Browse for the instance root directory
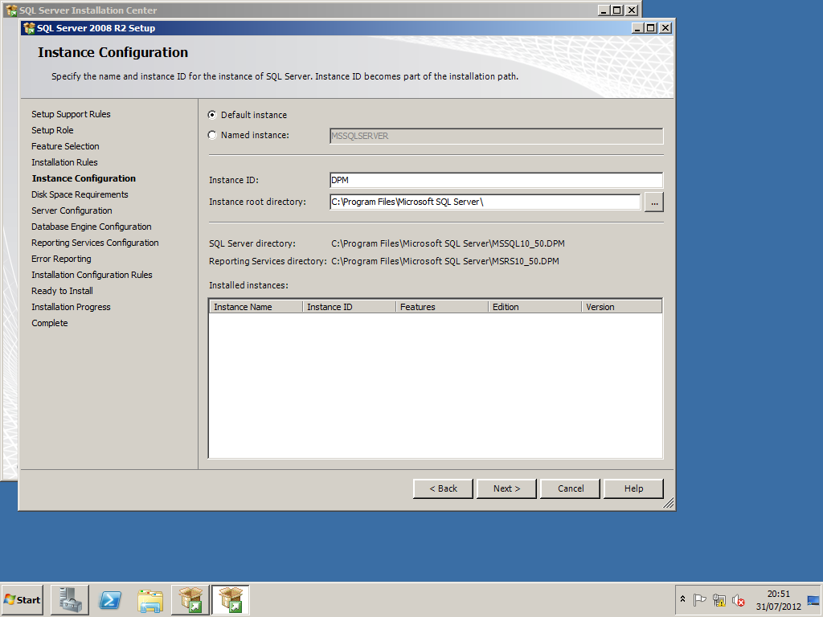The image size is (823, 617). coord(654,202)
